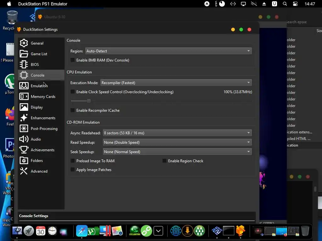322x241 pixels.
Task: Open the Photoshop desktop icon
Action: tap(9, 148)
